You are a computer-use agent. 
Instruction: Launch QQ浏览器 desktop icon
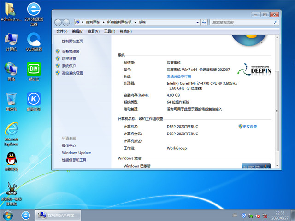pos(34,42)
